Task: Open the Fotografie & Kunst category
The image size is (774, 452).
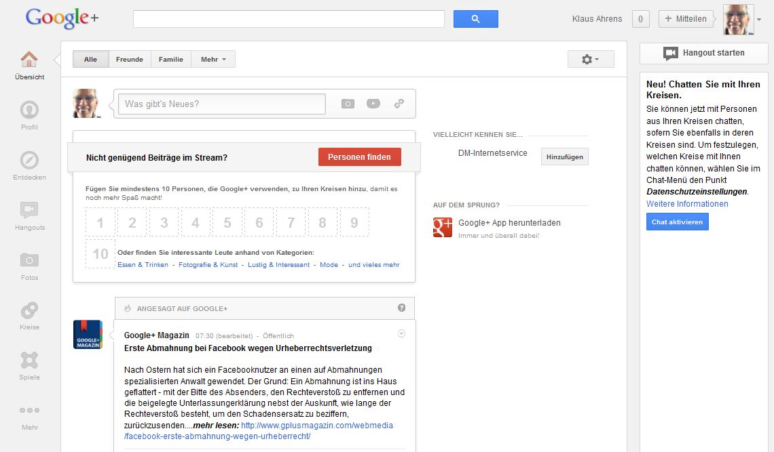Action: (208, 265)
